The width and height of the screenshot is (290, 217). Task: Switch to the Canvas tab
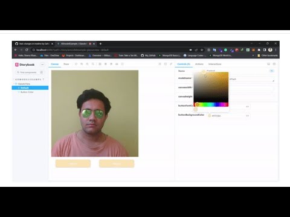click(x=54, y=64)
